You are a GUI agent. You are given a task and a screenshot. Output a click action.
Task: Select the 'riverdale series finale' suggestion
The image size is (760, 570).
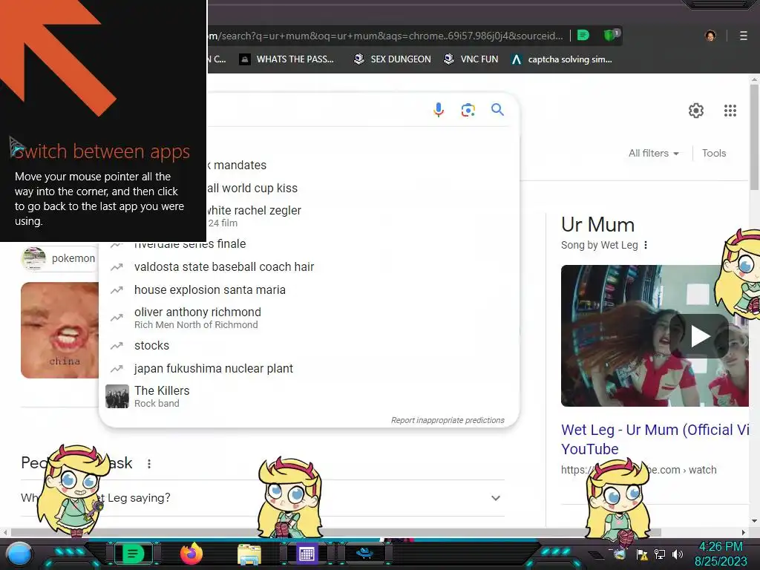tap(309, 245)
